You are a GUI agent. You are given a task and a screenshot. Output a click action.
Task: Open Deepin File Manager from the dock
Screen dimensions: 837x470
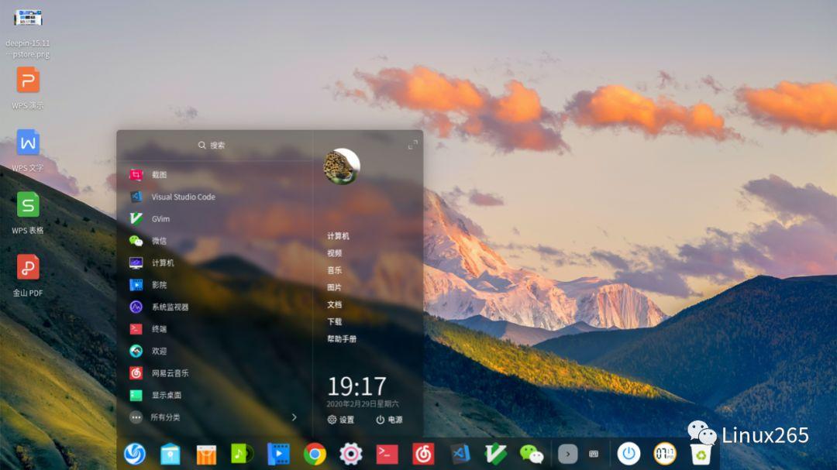tap(169, 455)
